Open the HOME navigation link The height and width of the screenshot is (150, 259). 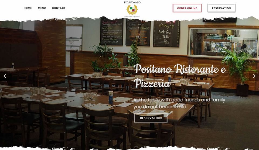(x=28, y=8)
